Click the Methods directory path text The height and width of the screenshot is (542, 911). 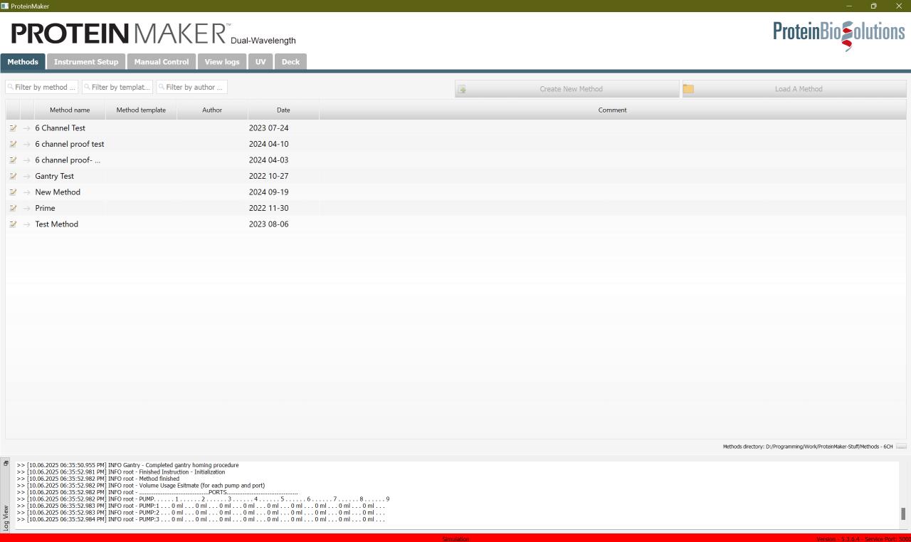[808, 447]
